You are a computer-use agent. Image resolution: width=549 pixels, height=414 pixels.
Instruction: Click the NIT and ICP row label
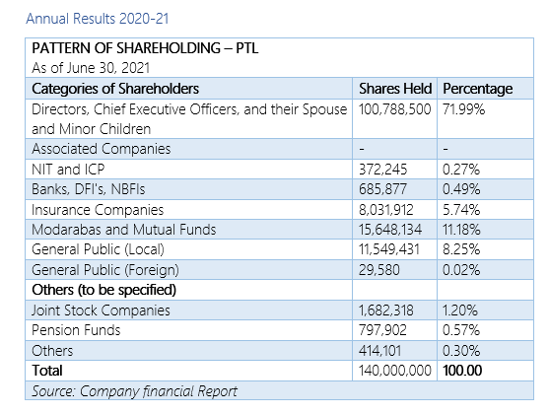point(68,170)
